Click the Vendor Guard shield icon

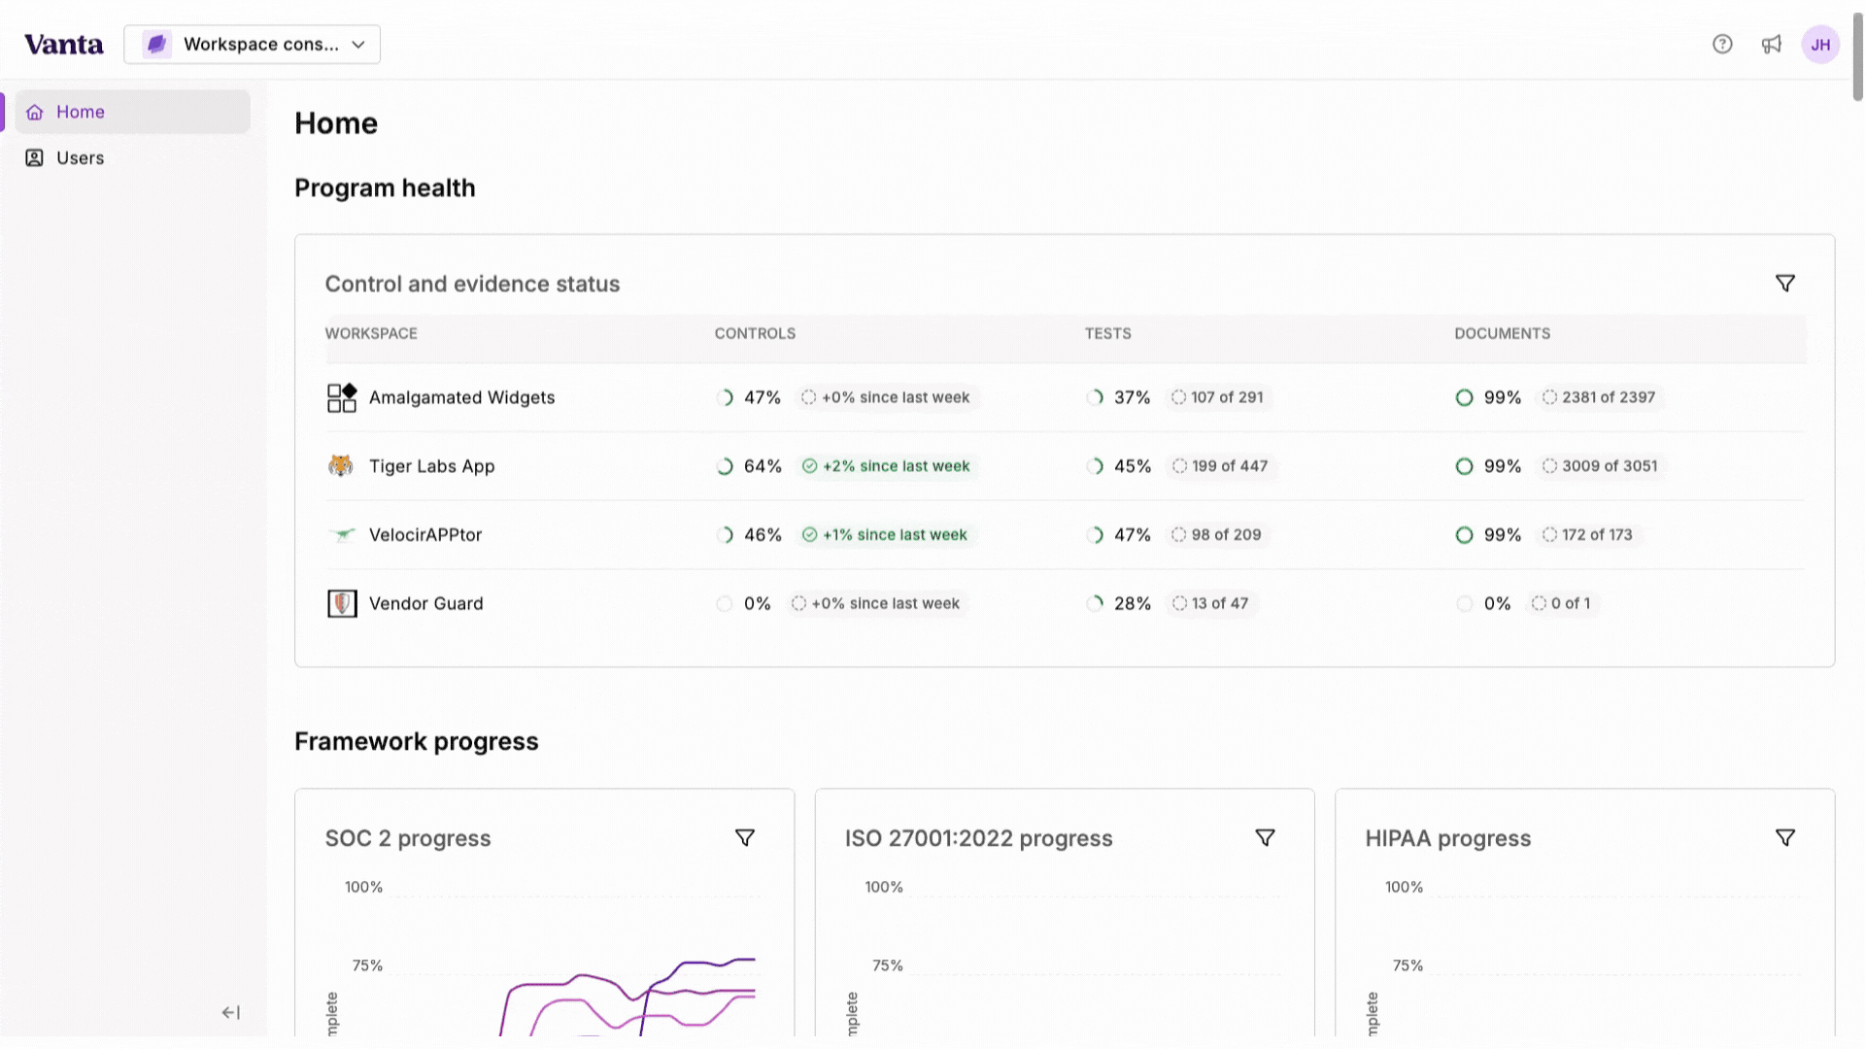coord(342,604)
